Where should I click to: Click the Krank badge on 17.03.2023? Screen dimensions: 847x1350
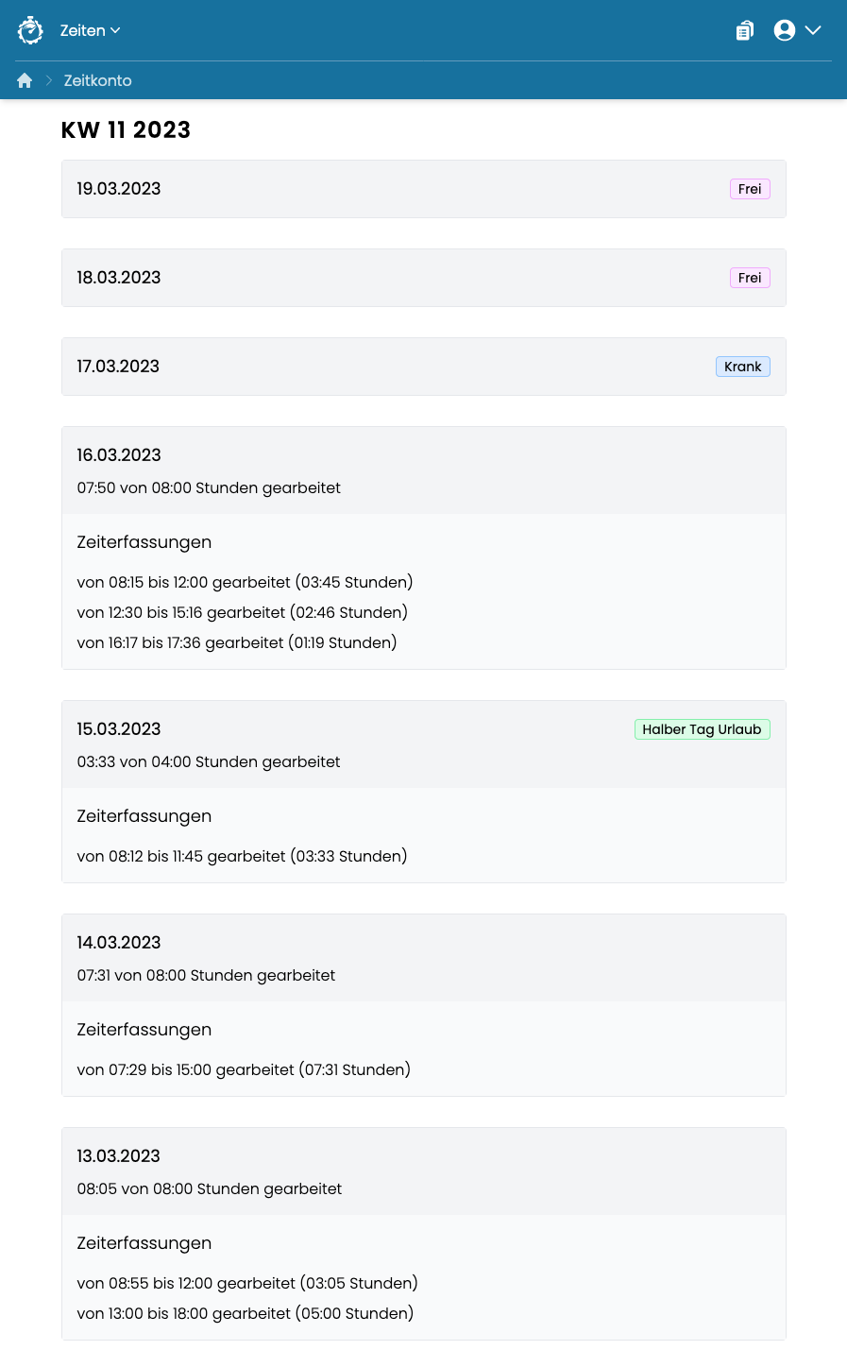coord(743,367)
